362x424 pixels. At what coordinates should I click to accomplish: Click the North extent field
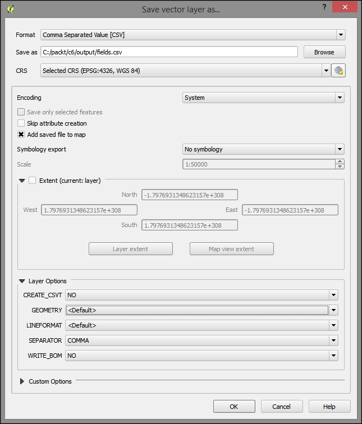190,195
